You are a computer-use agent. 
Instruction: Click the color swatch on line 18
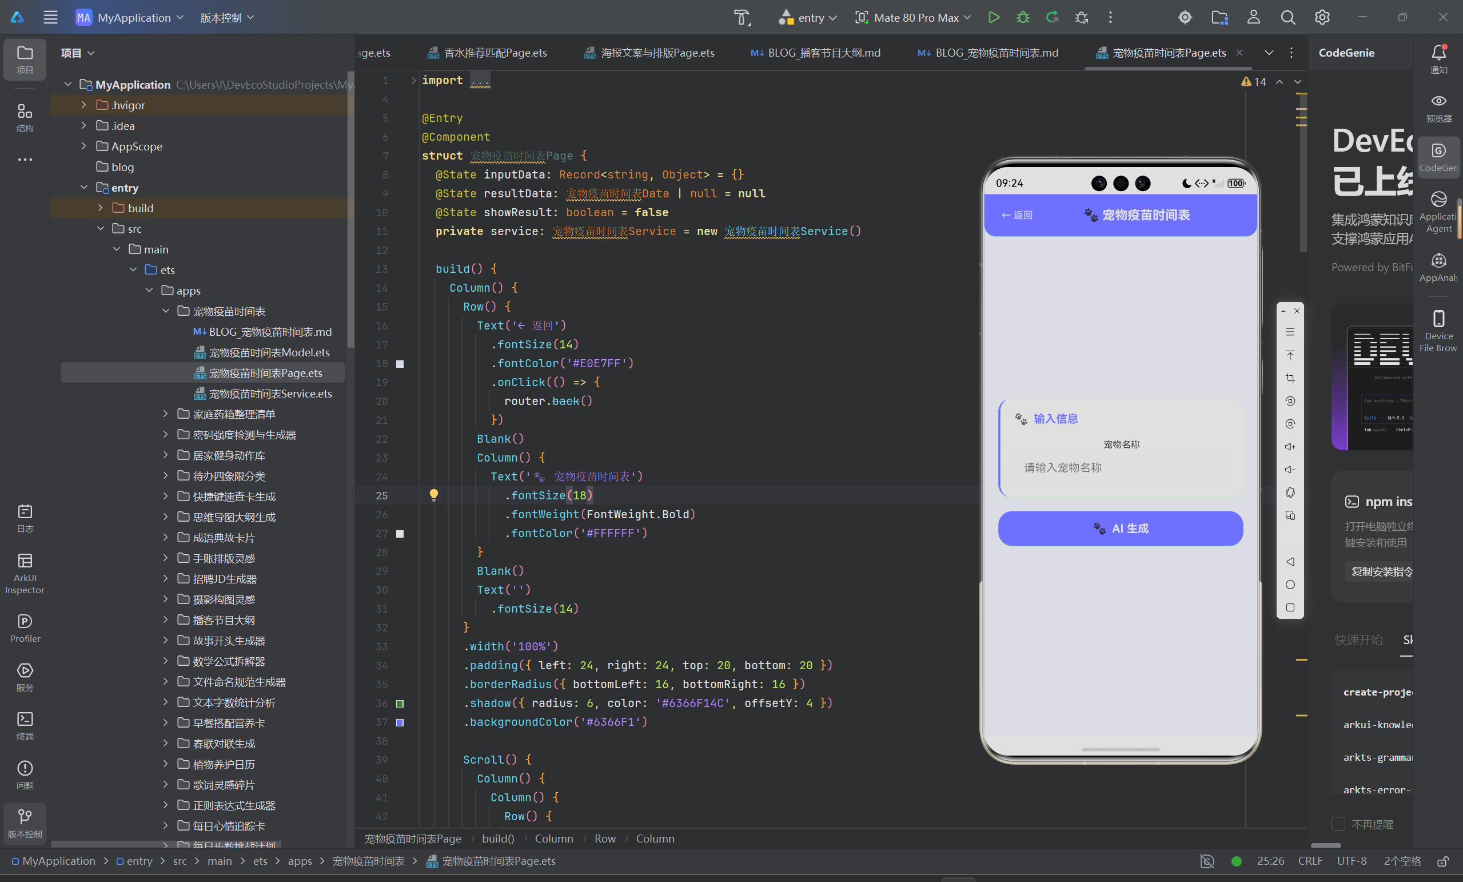click(400, 363)
